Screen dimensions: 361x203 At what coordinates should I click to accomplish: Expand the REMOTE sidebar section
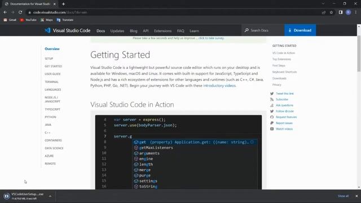tap(50, 164)
